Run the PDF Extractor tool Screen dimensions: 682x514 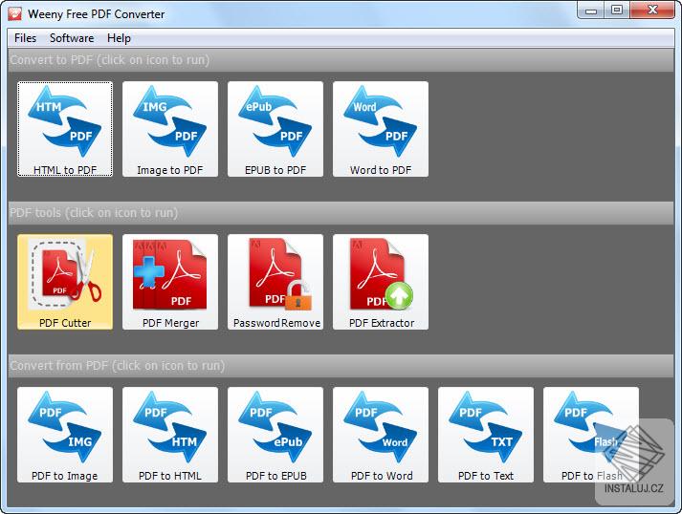coord(381,282)
